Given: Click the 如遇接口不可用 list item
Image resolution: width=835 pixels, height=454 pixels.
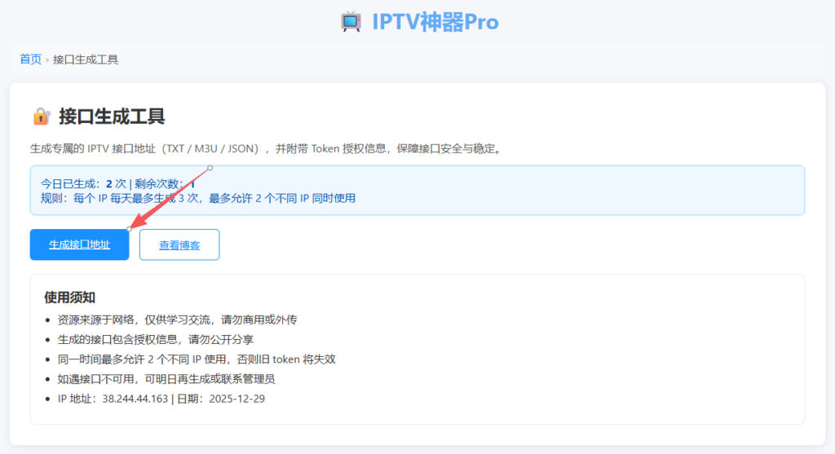Looking at the screenshot, I should [177, 379].
